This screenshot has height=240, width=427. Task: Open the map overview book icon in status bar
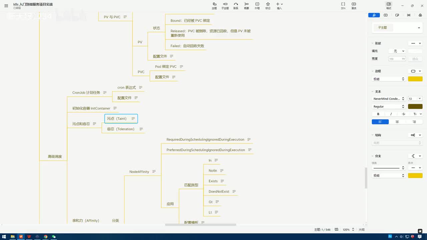pyautogui.click(x=337, y=230)
